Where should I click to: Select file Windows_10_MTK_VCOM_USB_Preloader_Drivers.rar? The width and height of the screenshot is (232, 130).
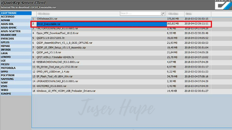tap(66, 91)
